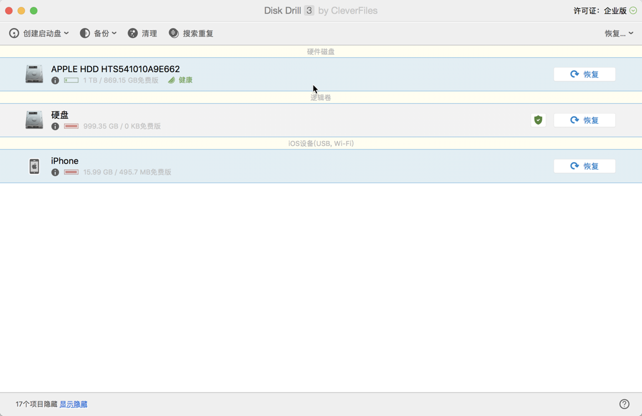Show info for APPLE HDD disk
This screenshot has width=642, height=416.
coord(55,81)
